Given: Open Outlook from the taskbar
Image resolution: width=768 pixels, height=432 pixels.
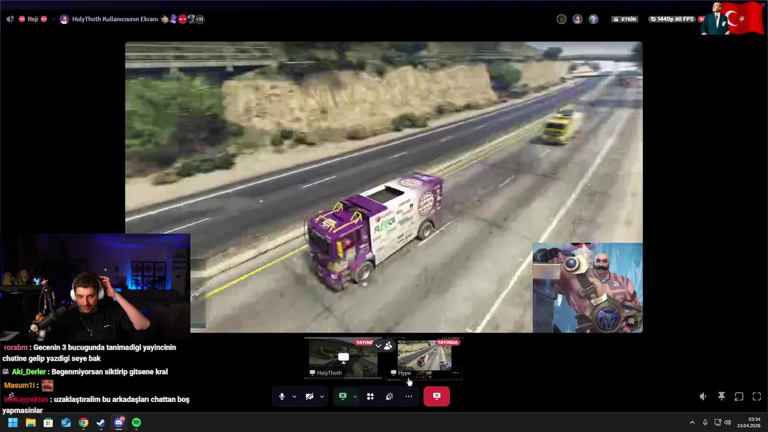Looking at the screenshot, I should click(66, 423).
